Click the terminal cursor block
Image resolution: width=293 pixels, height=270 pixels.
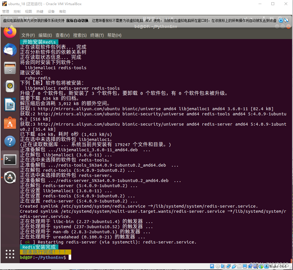tap(70, 257)
